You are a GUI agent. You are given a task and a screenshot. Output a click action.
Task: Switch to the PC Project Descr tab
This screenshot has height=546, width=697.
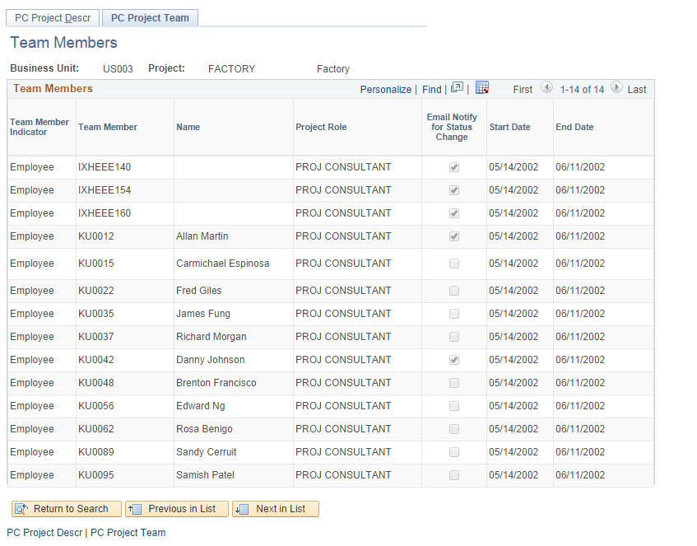pyautogui.click(x=52, y=17)
